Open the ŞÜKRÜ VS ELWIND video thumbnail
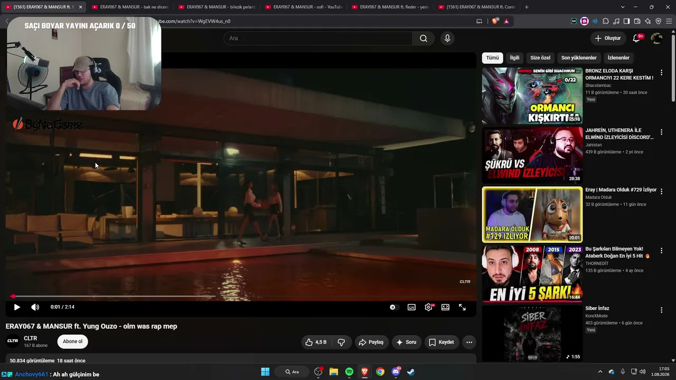Image resolution: width=676 pixels, height=380 pixels. [532, 155]
